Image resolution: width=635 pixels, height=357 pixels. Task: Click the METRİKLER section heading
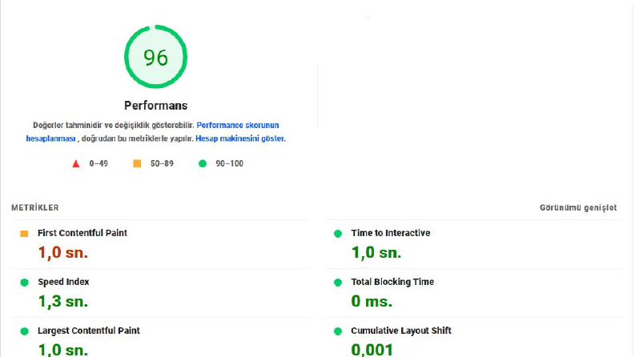(x=35, y=207)
